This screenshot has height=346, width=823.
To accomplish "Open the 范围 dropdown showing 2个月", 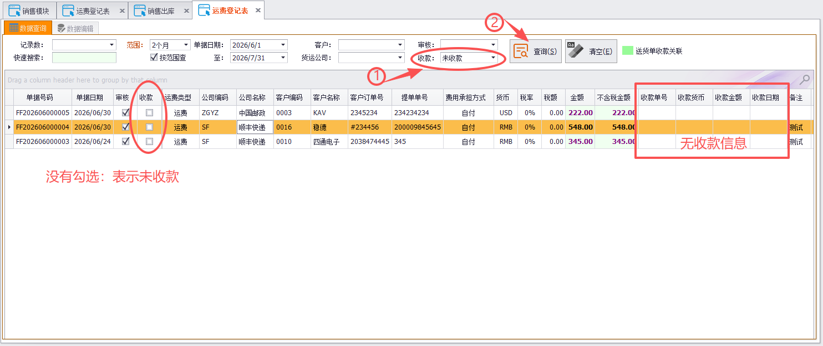I will coord(186,45).
